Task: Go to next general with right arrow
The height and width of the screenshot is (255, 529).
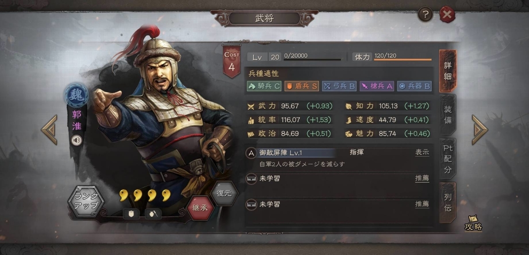Action: tap(479, 130)
